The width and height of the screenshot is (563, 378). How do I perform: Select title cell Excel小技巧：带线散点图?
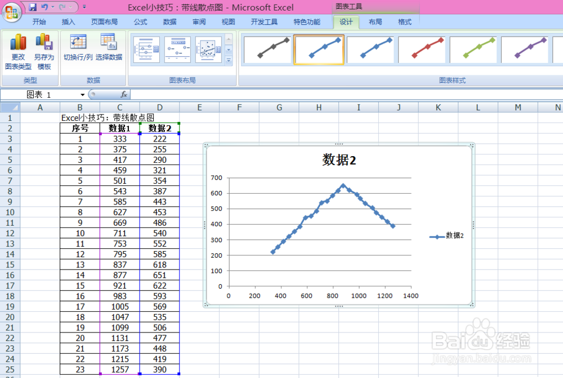[108, 117]
